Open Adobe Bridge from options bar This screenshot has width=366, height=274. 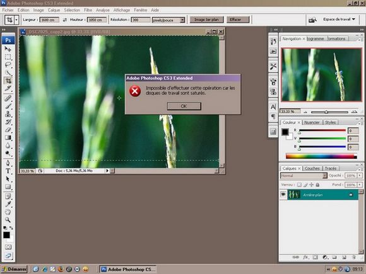312,20
